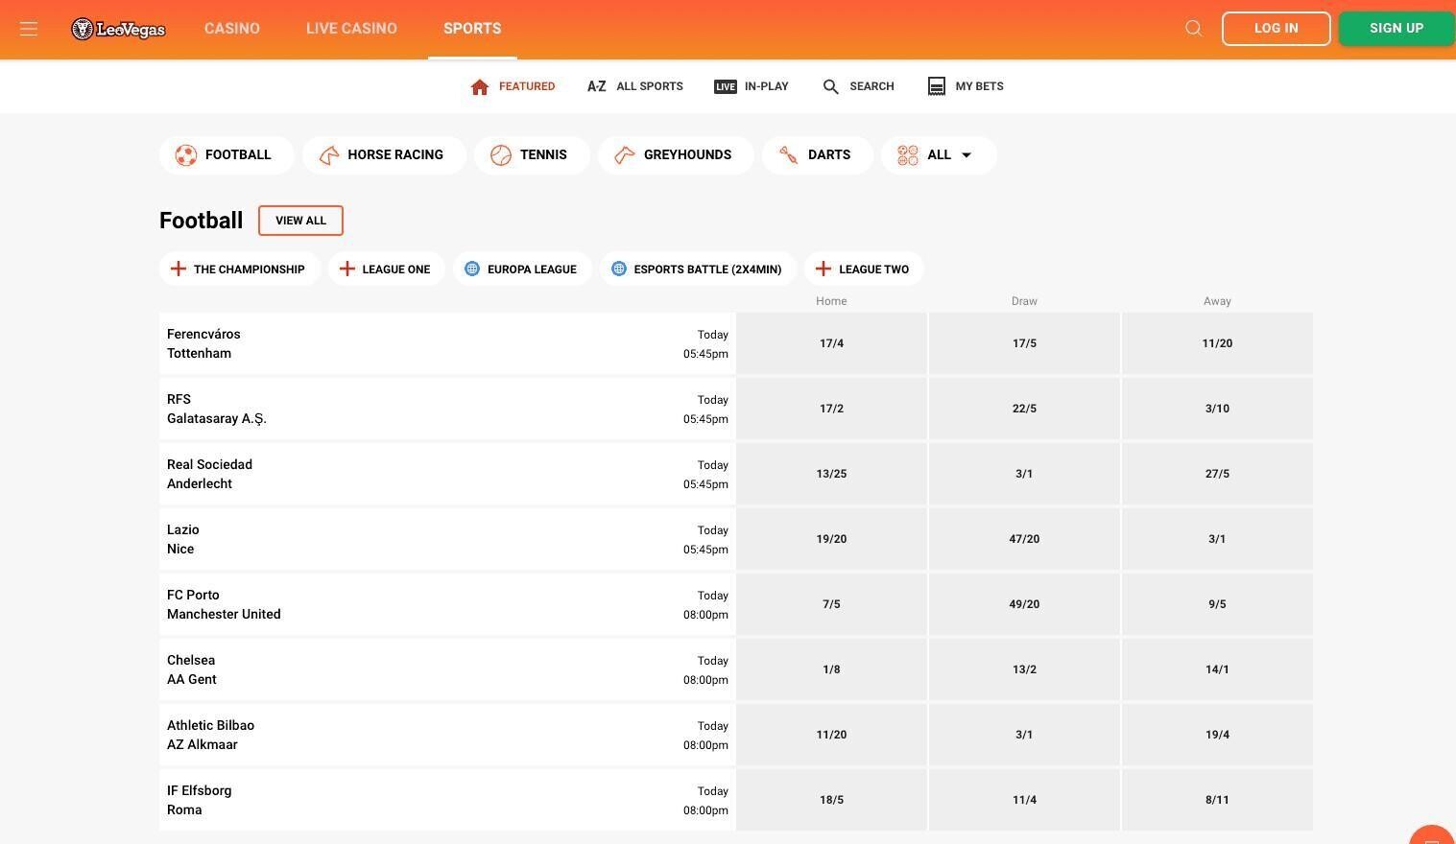Click League One England flag icon

click(347, 270)
